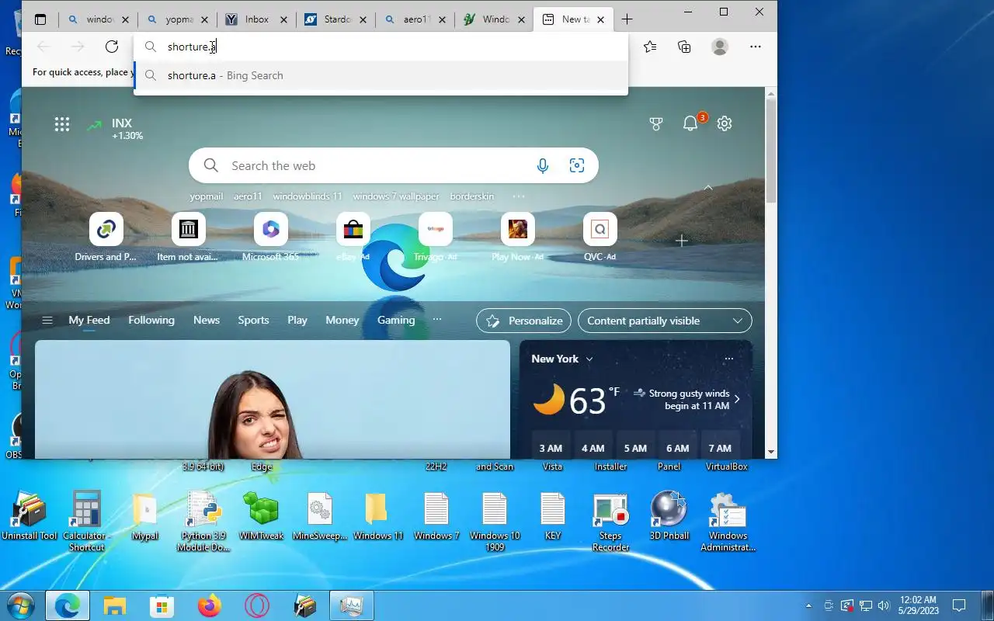Search suggested term windows 7 wallpaper
Screen dimensions: 994x621
(396, 196)
